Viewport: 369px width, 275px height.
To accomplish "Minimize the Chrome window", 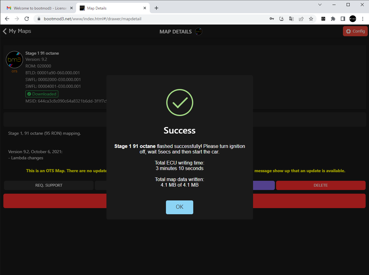I will [334, 5].
